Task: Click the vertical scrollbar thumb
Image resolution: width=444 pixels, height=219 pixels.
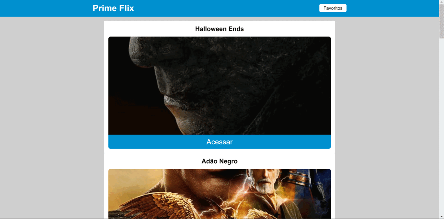Action: click(441, 21)
